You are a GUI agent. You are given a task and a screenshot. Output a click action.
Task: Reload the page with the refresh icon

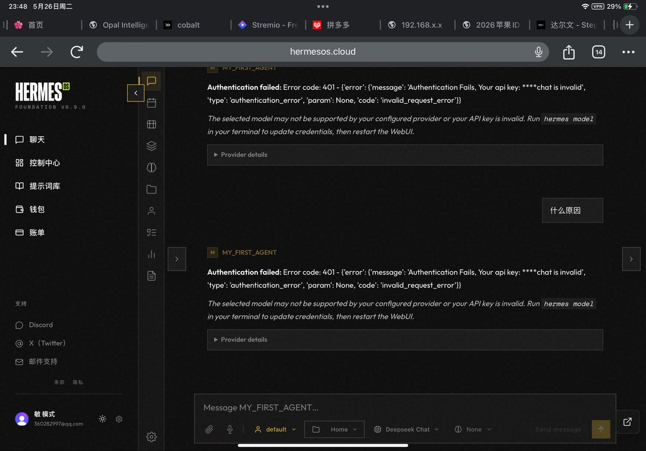pos(77,52)
